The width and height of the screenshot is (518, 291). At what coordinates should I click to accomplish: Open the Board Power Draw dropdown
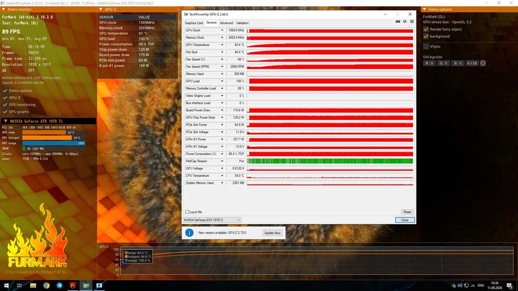(222, 110)
